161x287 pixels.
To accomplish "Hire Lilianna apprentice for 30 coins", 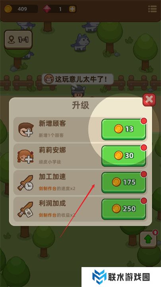I will click(x=124, y=156).
